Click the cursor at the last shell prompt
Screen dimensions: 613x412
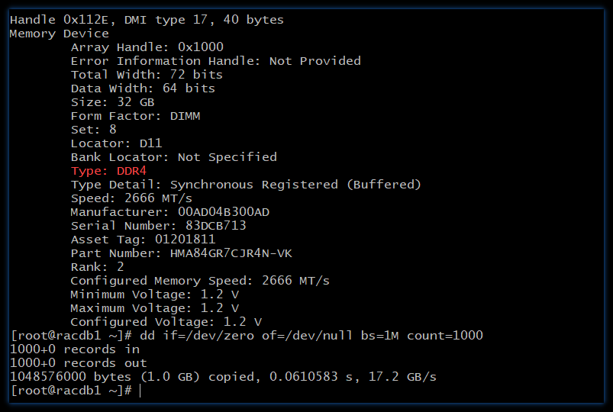pos(140,391)
